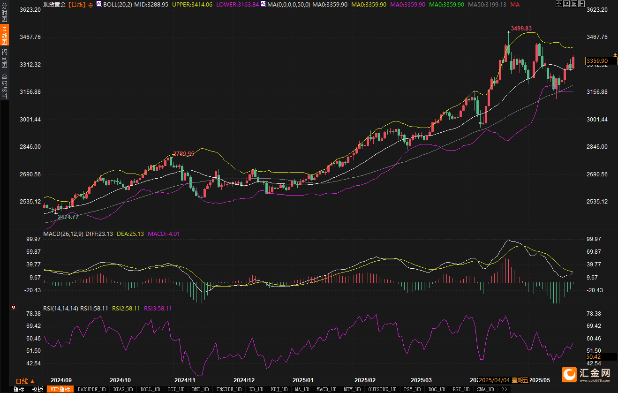Click the 汇金网 logo
The image size is (618, 393).
point(588,374)
